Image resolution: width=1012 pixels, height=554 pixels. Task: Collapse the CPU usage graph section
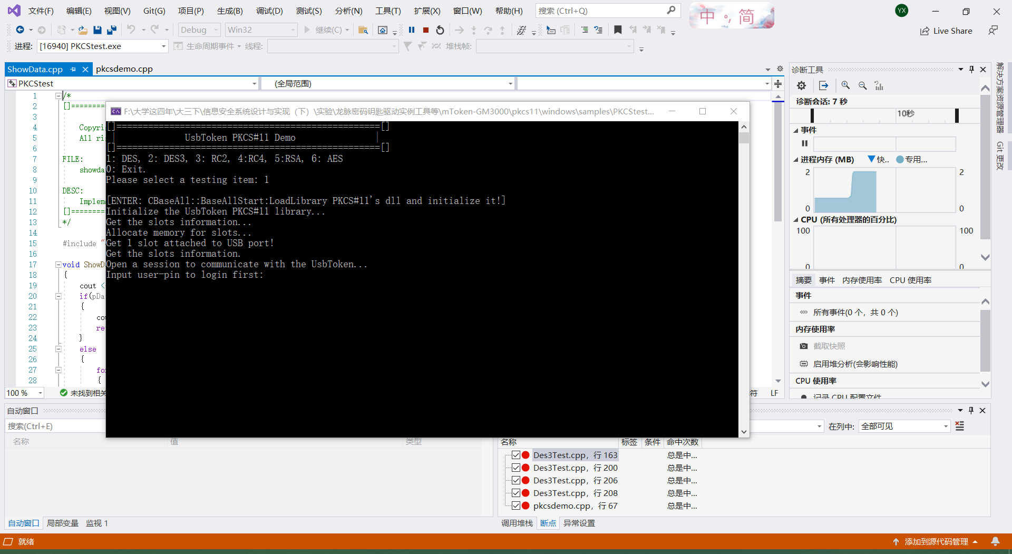click(796, 220)
